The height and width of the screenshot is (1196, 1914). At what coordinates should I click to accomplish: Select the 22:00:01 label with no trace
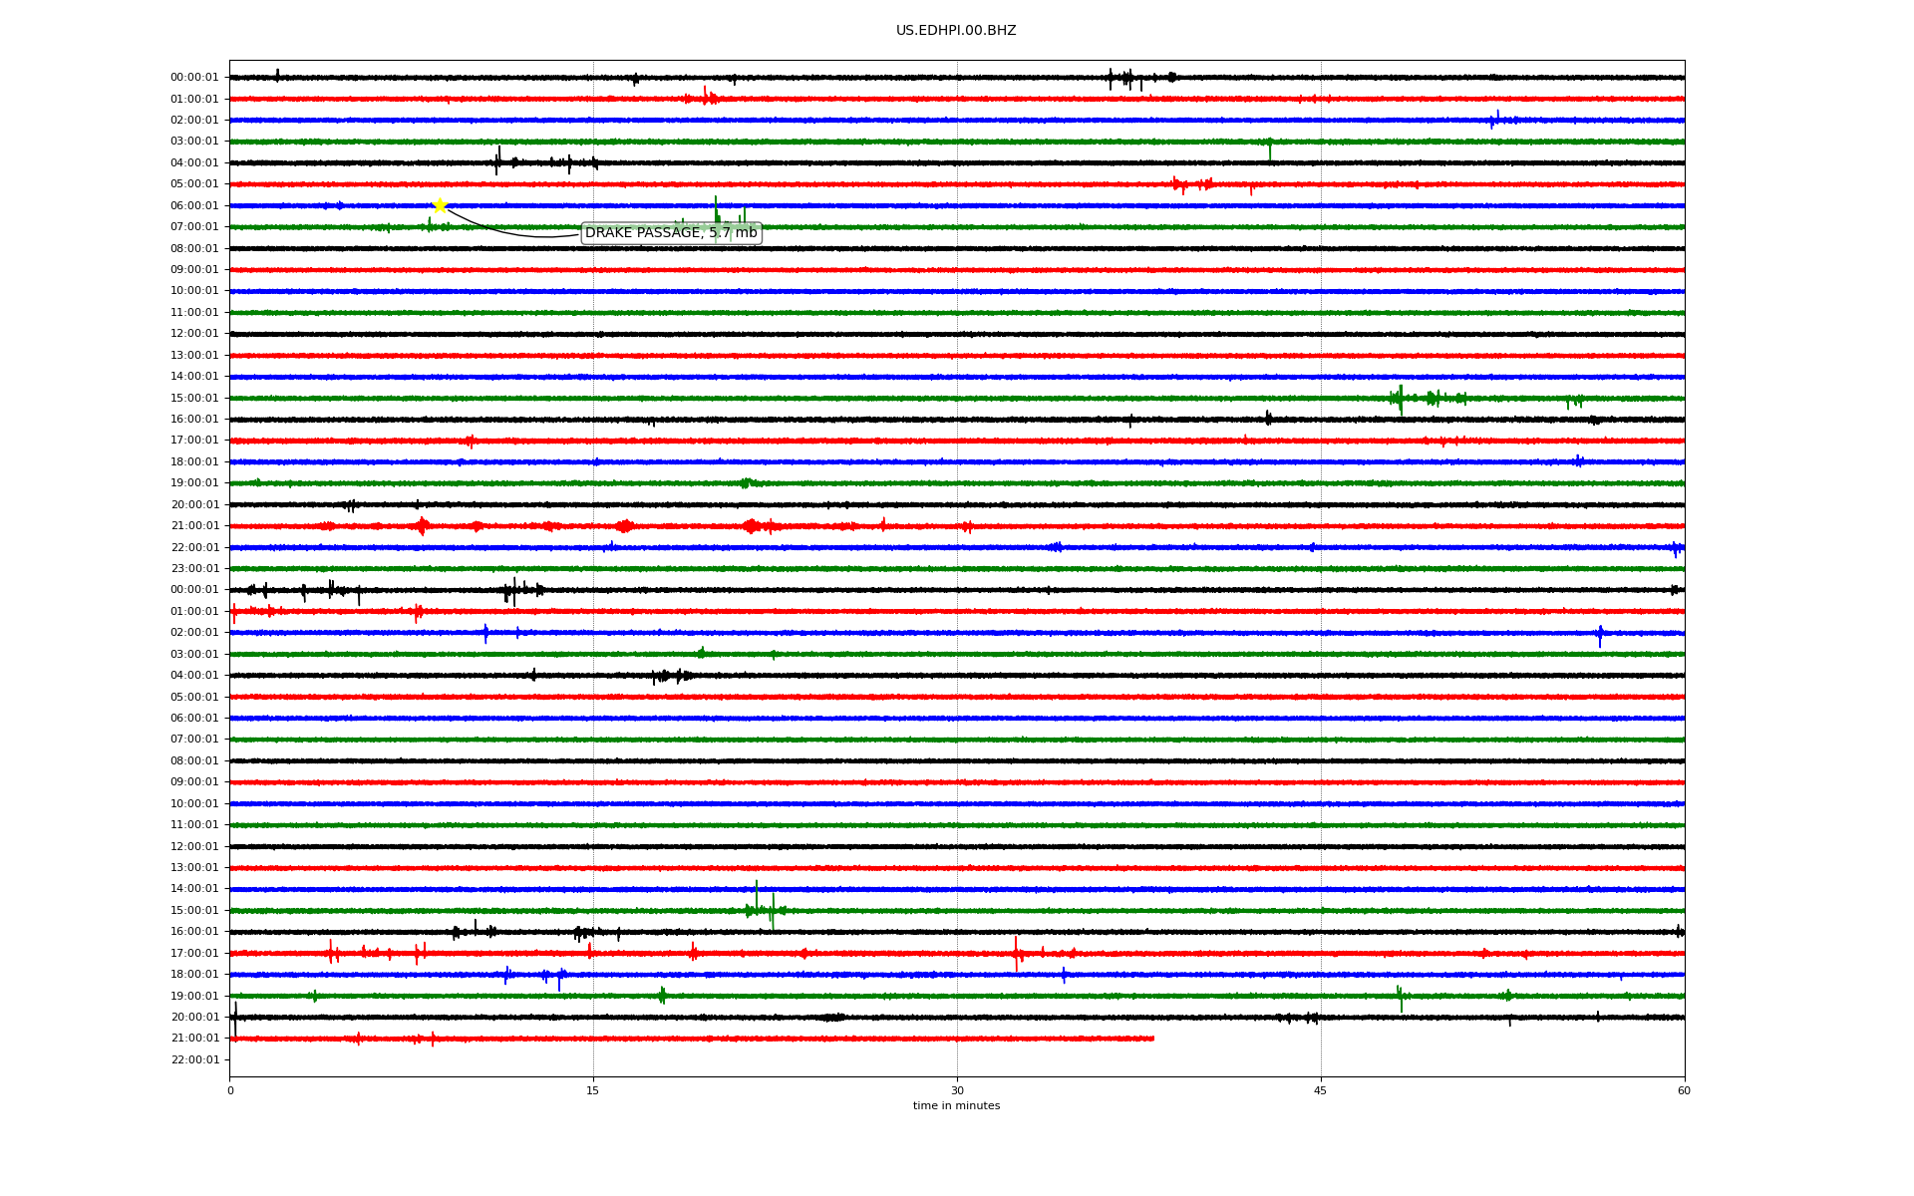(x=194, y=1059)
